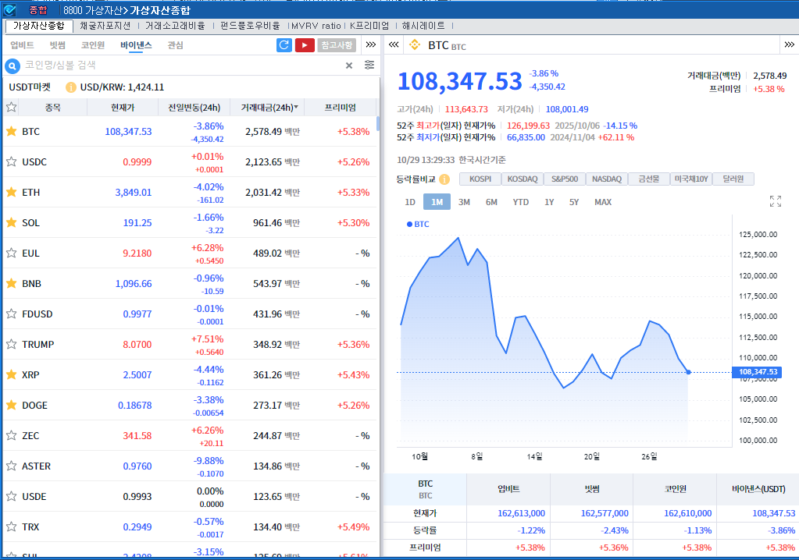Clear the search field with the X icon
799x560 pixels.
coord(349,65)
